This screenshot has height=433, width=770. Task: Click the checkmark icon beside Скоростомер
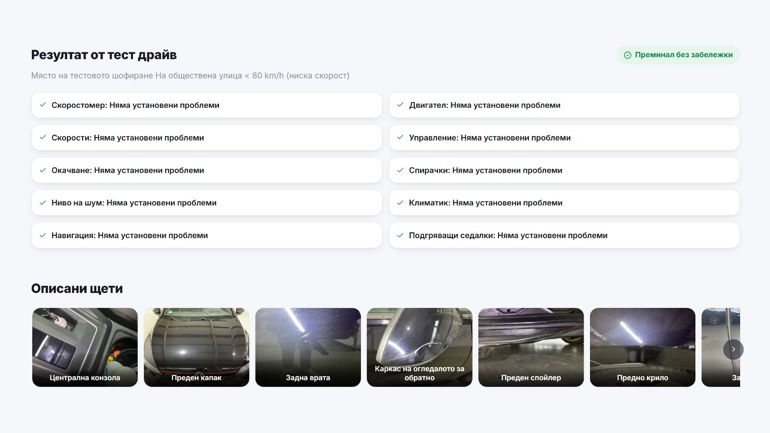click(43, 105)
